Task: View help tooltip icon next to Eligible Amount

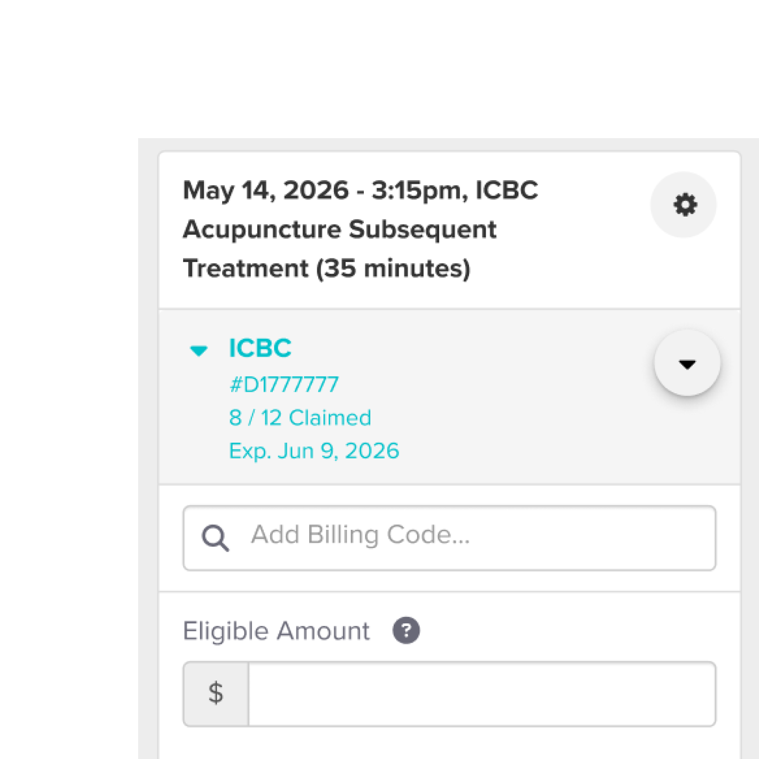Action: [x=406, y=630]
